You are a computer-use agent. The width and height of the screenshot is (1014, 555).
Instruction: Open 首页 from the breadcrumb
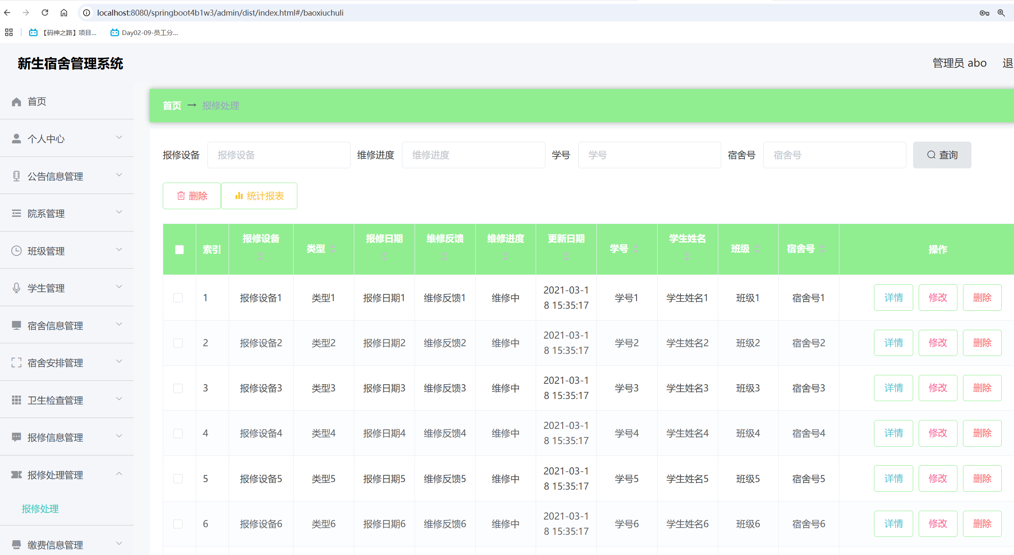(172, 105)
